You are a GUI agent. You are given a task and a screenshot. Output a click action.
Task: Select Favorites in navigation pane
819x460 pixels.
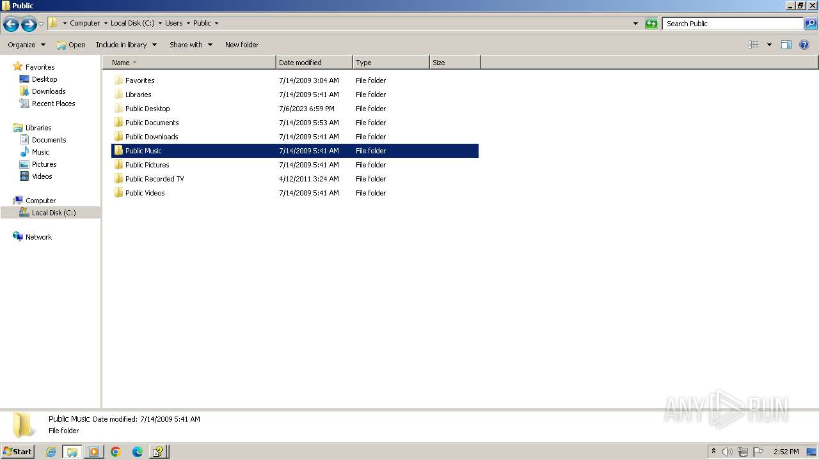pos(33,67)
